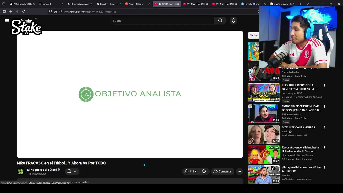This screenshot has height=193, width=343.
Task: Open options menu for SIZELU TE CAUSA HERPES
Action: pos(324,128)
